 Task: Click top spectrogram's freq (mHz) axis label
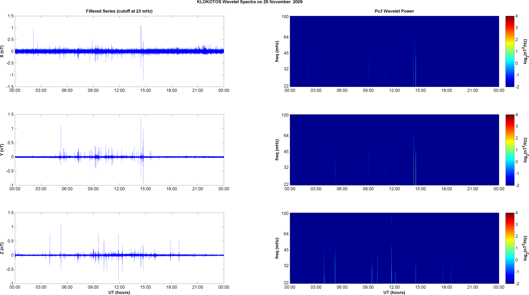[277, 51]
